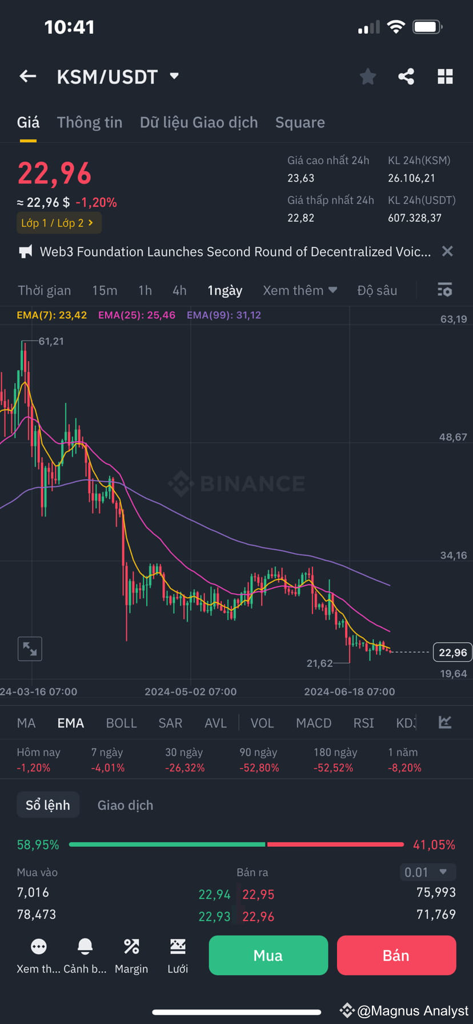Open the indicator chart settings icon

tap(445, 722)
